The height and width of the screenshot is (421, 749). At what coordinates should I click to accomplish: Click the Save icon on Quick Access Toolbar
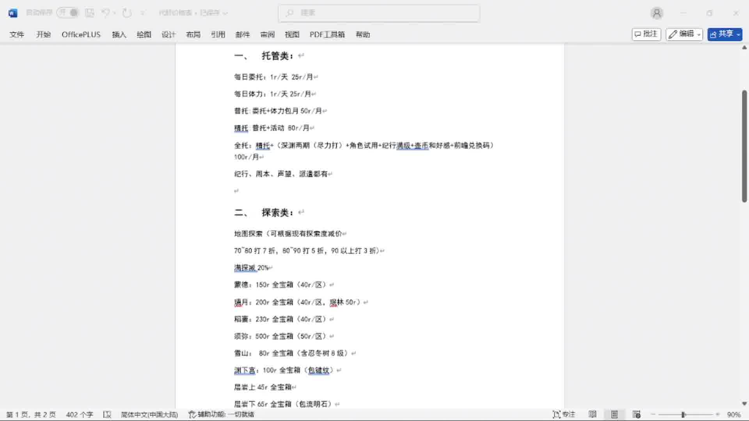click(x=90, y=12)
